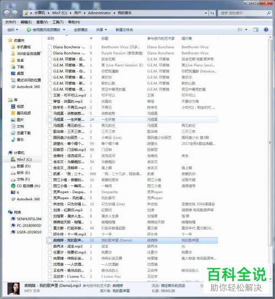The height and width of the screenshot is (299, 275).
Task: Open network computer PC-20180905D
Action: [26, 226]
